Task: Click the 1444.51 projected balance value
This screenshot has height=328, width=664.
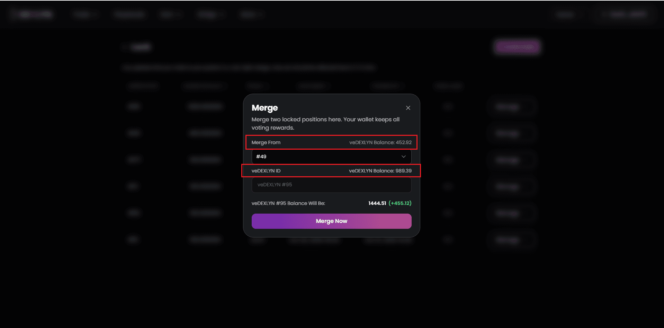Action: [x=377, y=203]
